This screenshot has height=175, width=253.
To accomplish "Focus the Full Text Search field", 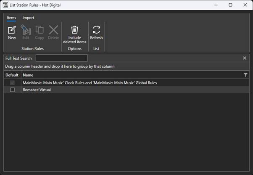I will 61,58.
